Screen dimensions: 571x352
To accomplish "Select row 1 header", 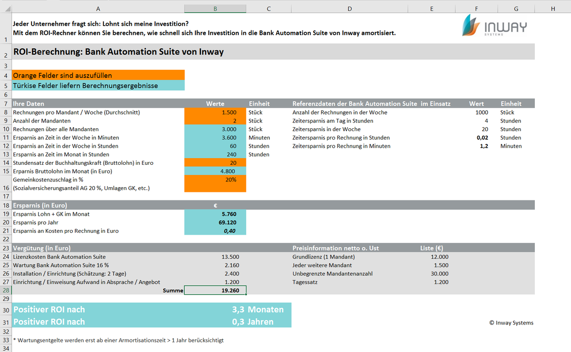I will tap(6, 28).
